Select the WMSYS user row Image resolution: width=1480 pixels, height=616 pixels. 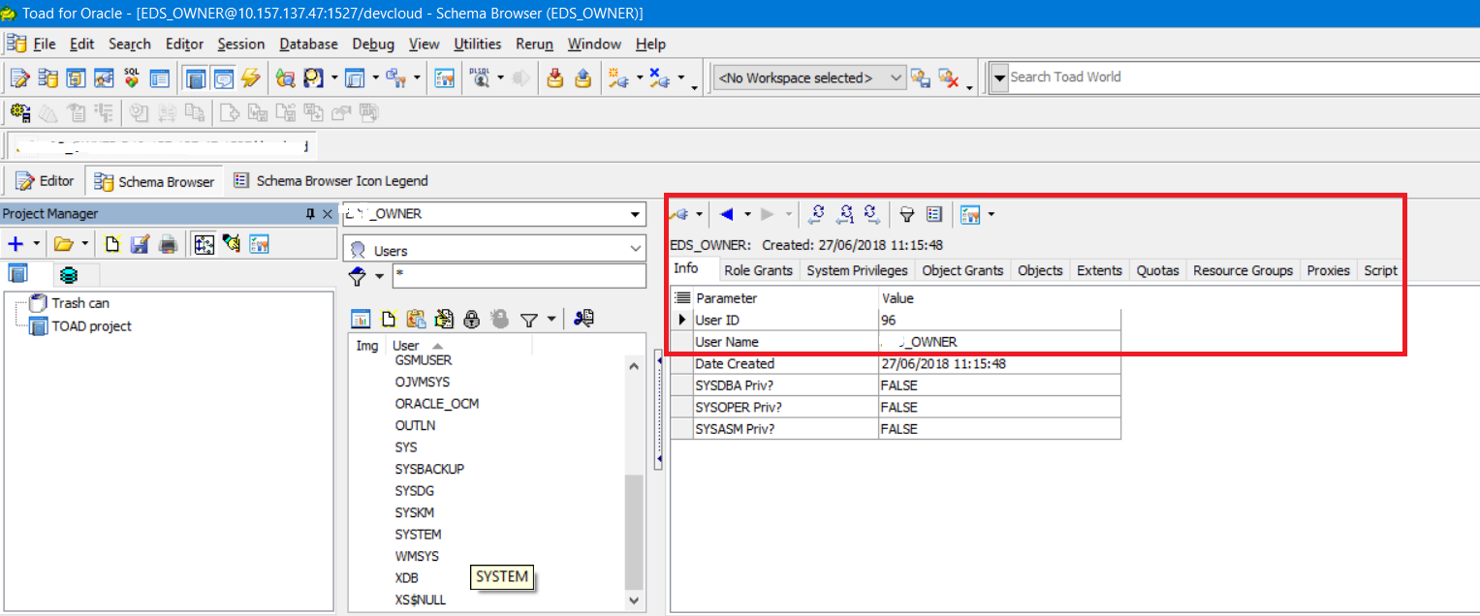click(417, 556)
